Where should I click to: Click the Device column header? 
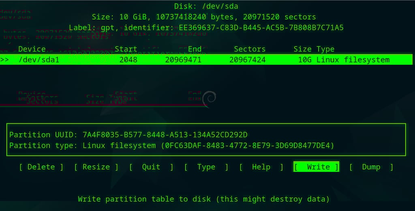[x=32, y=49]
